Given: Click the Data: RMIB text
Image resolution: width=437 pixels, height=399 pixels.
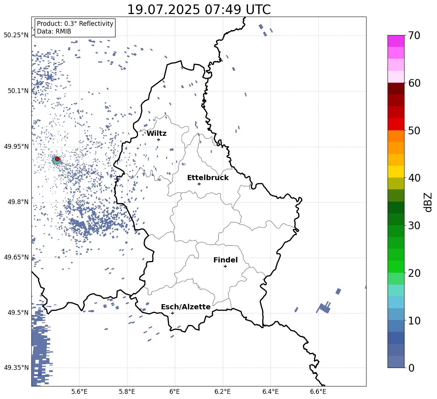Looking at the screenshot, I should click(x=54, y=31).
